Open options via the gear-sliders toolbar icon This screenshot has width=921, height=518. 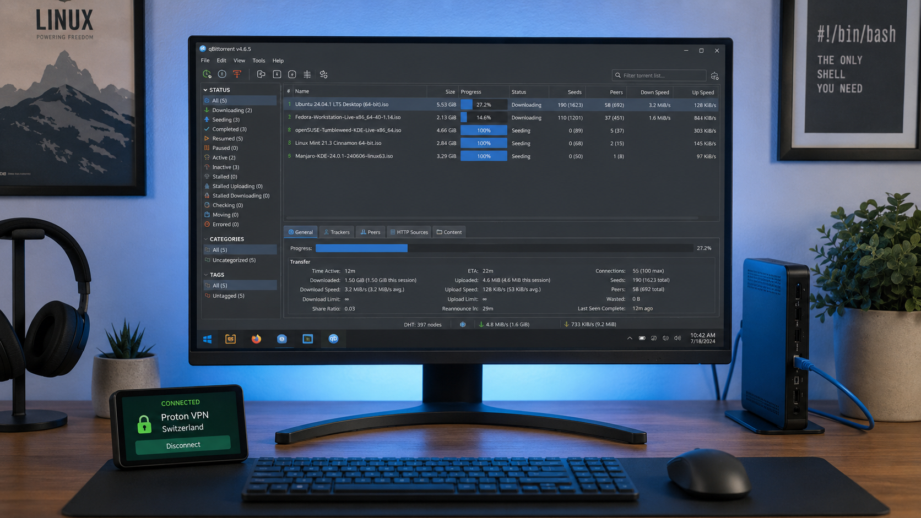[323, 74]
